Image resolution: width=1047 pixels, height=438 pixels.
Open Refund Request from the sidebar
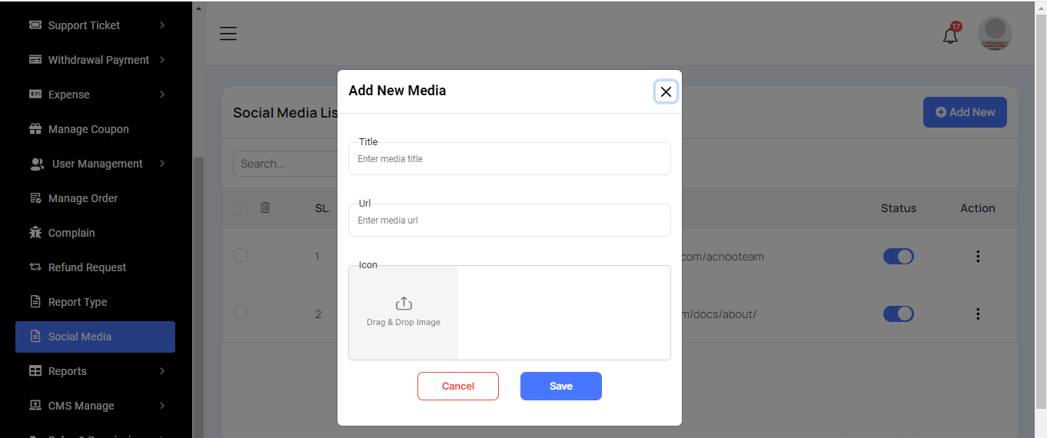point(87,267)
